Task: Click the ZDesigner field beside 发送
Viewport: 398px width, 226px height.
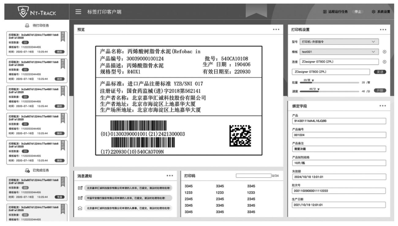Action: 331,72
